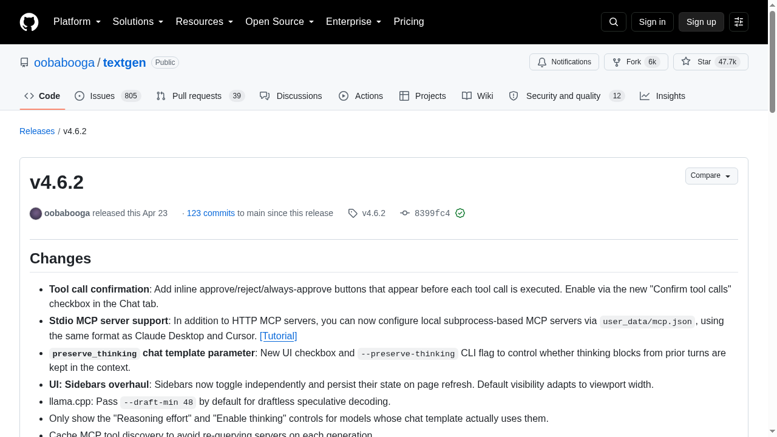Click the search magnifier icon
This screenshot has height=437, width=777.
[x=613, y=22]
